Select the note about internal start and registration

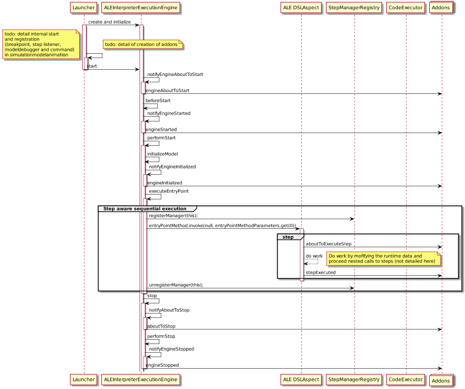(x=41, y=45)
